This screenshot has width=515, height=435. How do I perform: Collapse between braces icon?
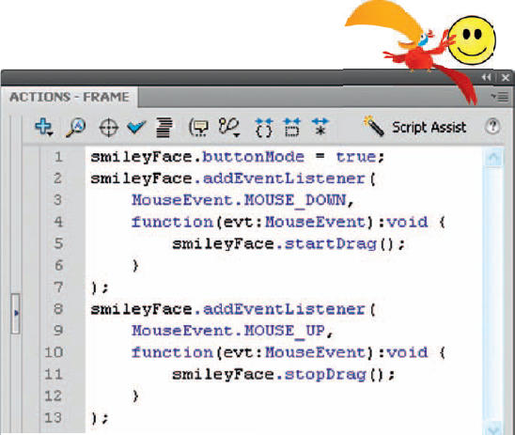tap(264, 128)
